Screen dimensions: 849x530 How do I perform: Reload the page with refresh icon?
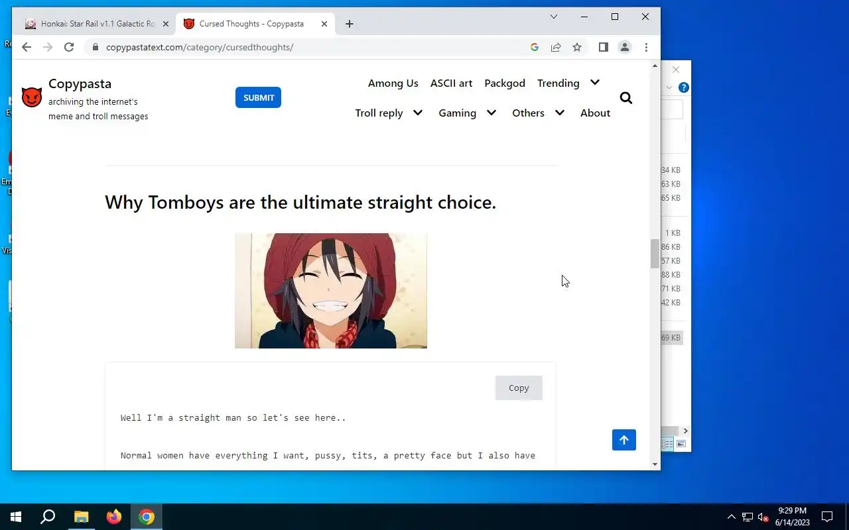(x=69, y=47)
